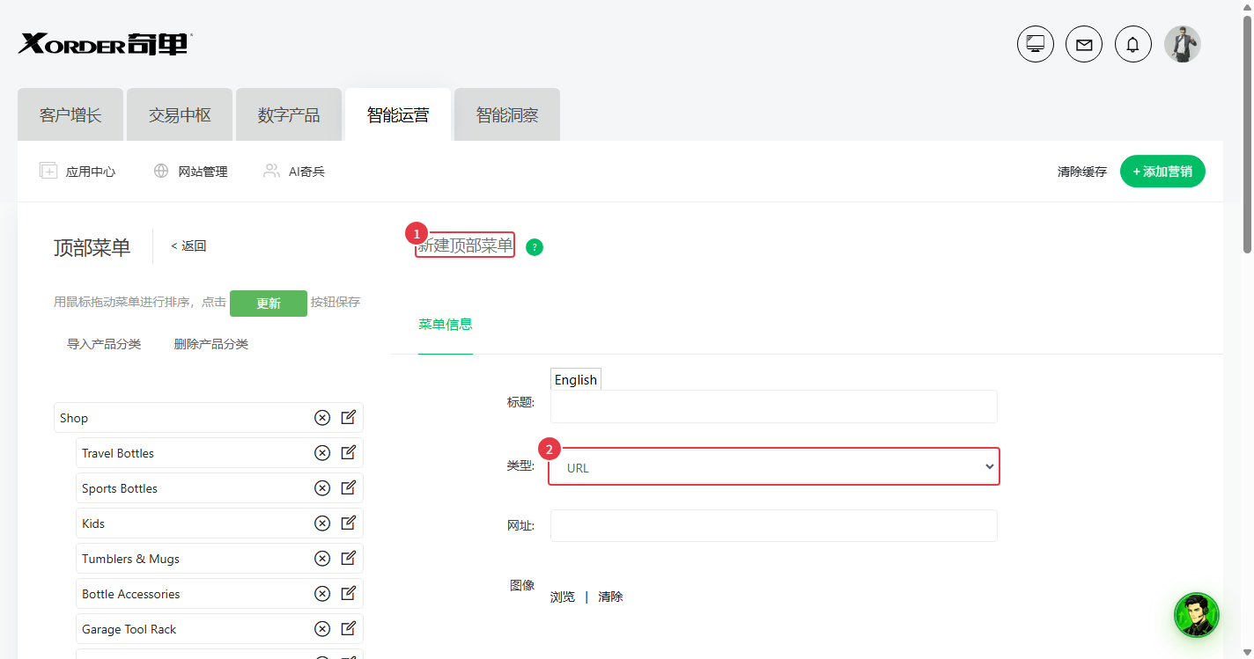1254x659 pixels.
Task: Click the green 更新 button
Action: coord(269,304)
